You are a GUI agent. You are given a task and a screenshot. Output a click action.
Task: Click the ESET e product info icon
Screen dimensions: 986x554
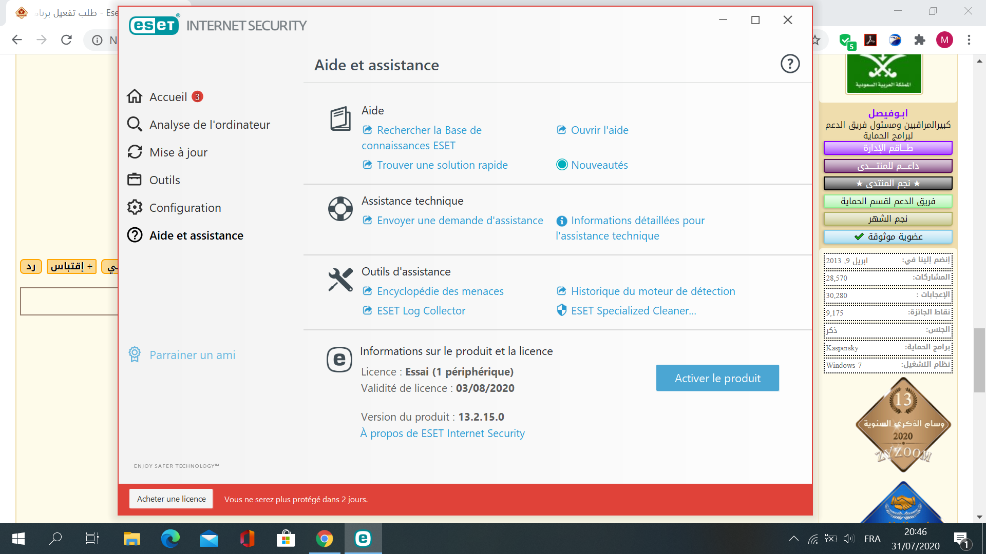339,360
